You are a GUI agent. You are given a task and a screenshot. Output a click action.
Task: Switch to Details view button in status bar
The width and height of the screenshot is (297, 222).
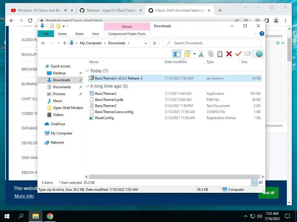[x=254, y=182]
